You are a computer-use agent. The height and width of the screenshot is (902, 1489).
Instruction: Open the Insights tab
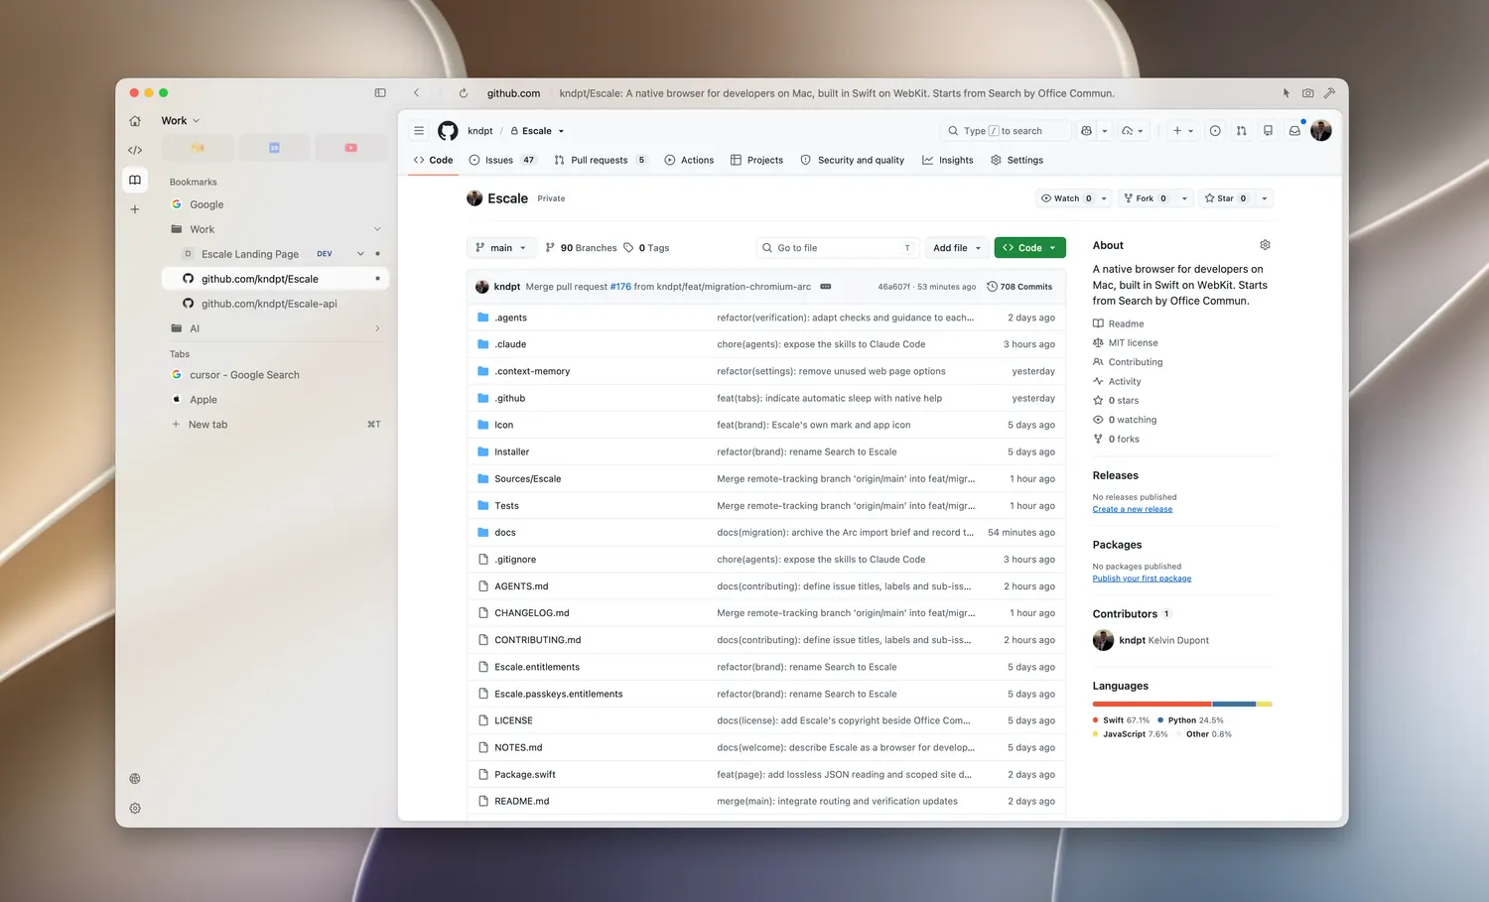[948, 160]
